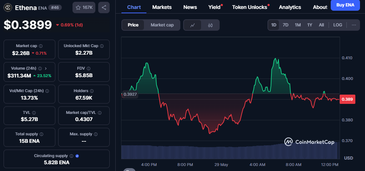
Task: Show info for Vol/Mkt Cap (24h)
Action: [47, 91]
